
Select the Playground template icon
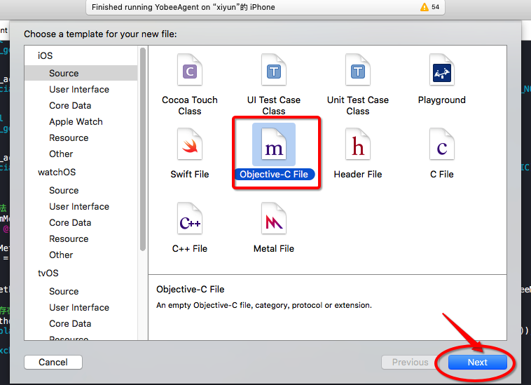pos(441,70)
